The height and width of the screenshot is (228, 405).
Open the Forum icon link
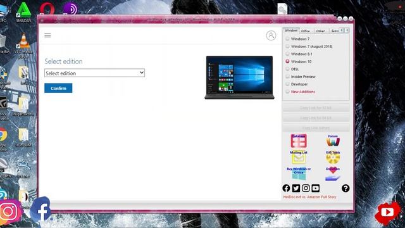tap(333, 141)
